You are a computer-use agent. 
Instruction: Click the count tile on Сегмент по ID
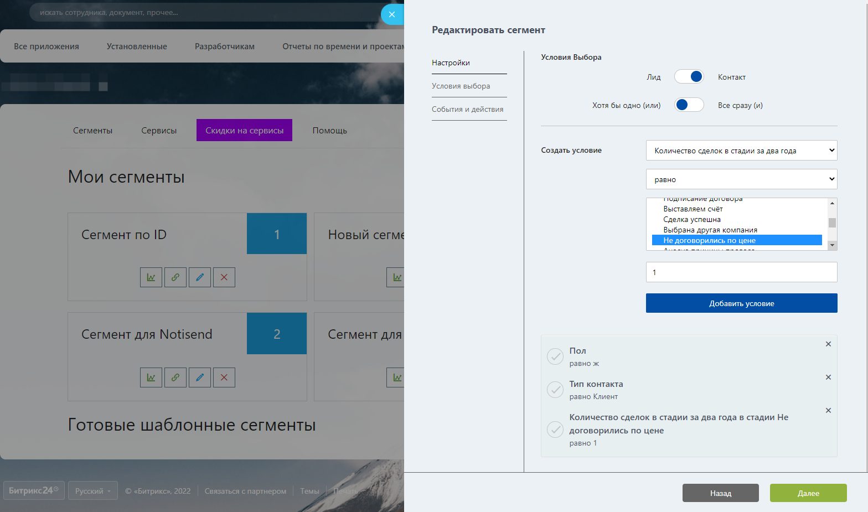pyautogui.click(x=277, y=234)
